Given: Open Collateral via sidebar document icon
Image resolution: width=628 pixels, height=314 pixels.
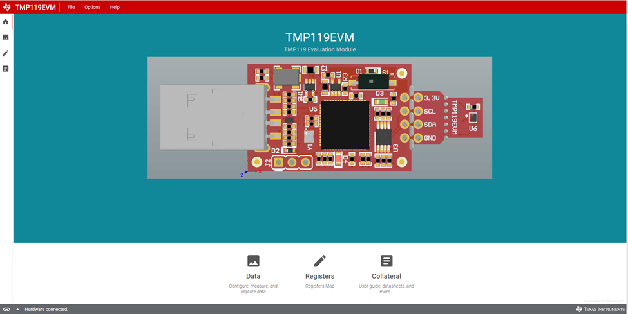Looking at the screenshot, I should [6, 69].
